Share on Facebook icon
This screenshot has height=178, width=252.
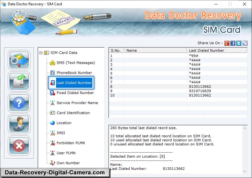pyautogui.click(x=233, y=43)
